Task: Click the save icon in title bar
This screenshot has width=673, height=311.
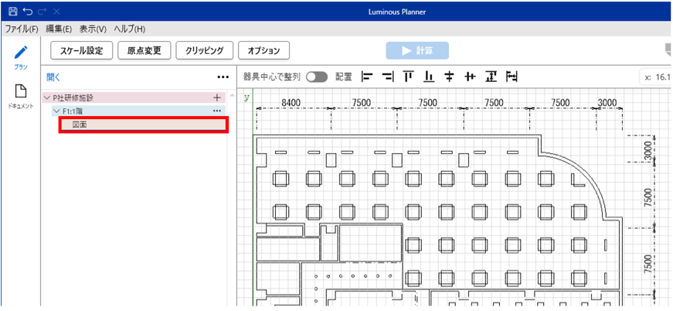Action: (12, 12)
